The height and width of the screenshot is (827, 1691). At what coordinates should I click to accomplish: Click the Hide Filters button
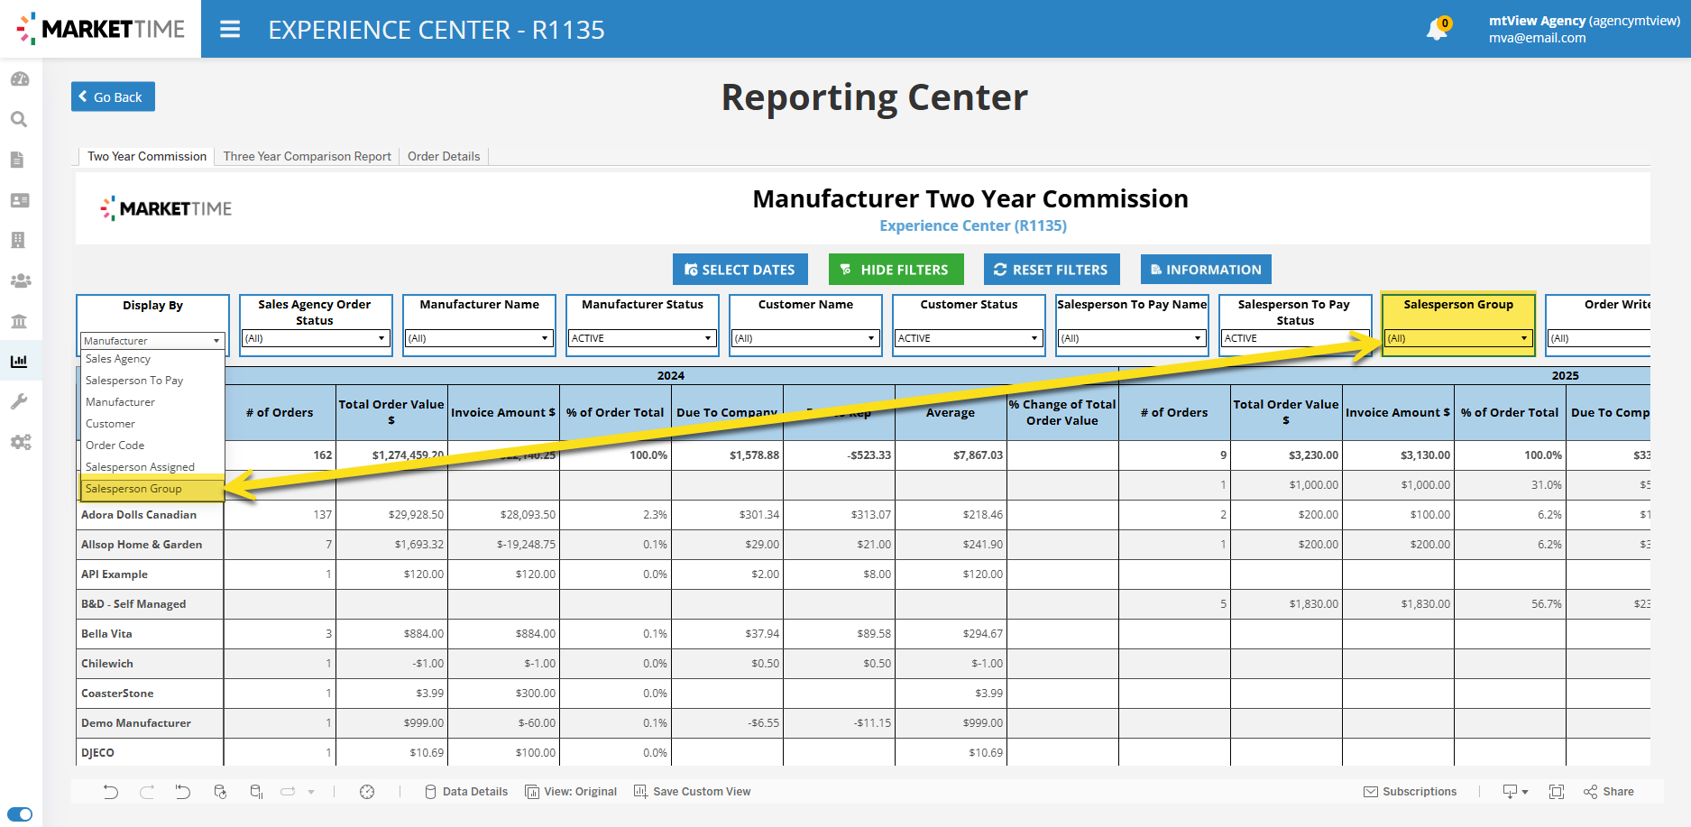click(896, 270)
